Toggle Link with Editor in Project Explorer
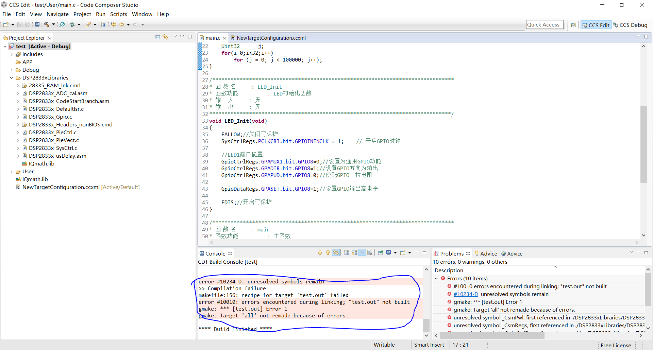 166,36
